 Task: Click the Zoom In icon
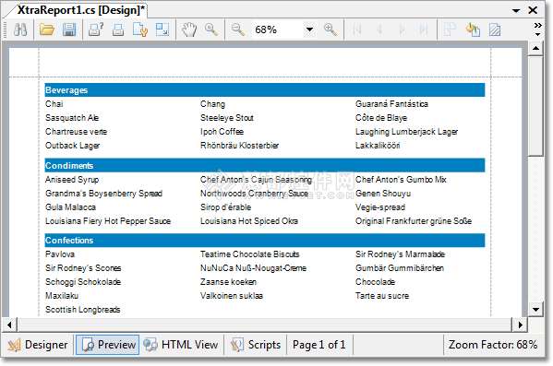[x=331, y=30]
